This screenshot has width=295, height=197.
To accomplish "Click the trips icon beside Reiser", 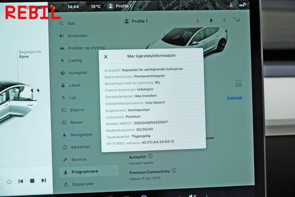I will point(64,123).
